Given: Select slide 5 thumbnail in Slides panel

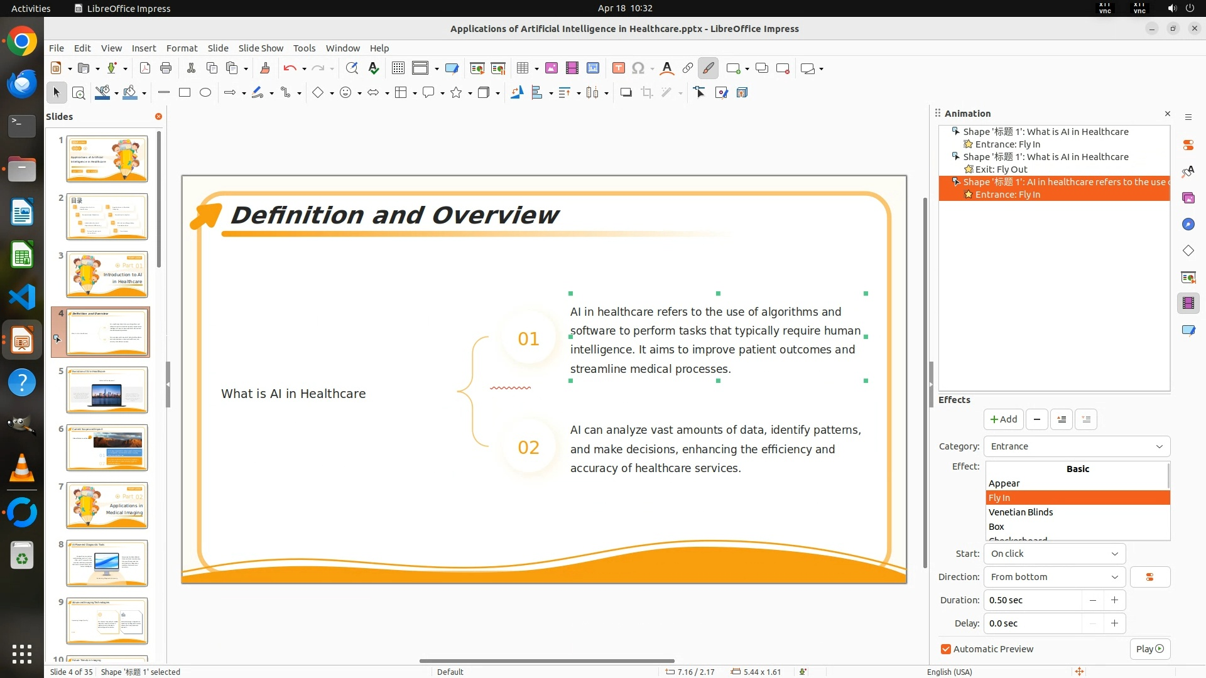Looking at the screenshot, I should click(107, 390).
